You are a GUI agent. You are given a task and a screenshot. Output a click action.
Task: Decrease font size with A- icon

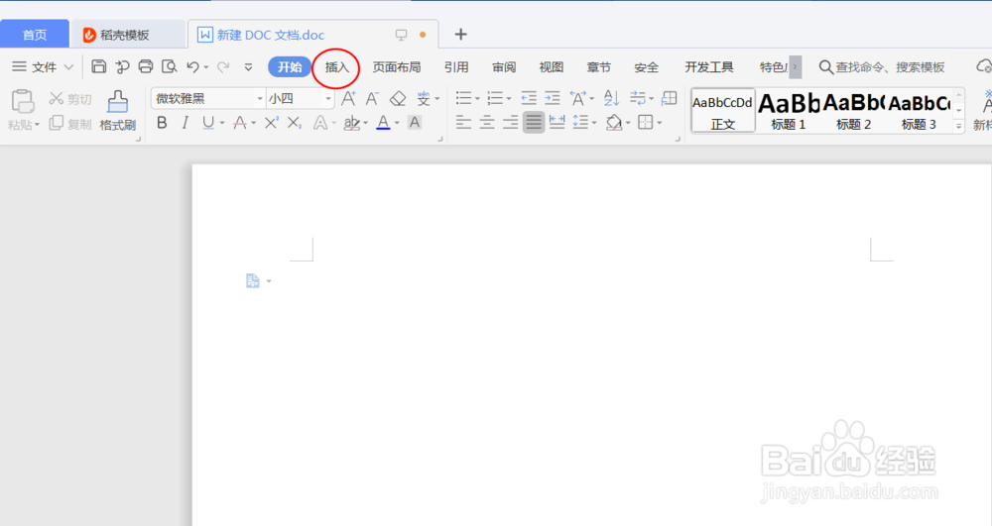[x=372, y=98]
